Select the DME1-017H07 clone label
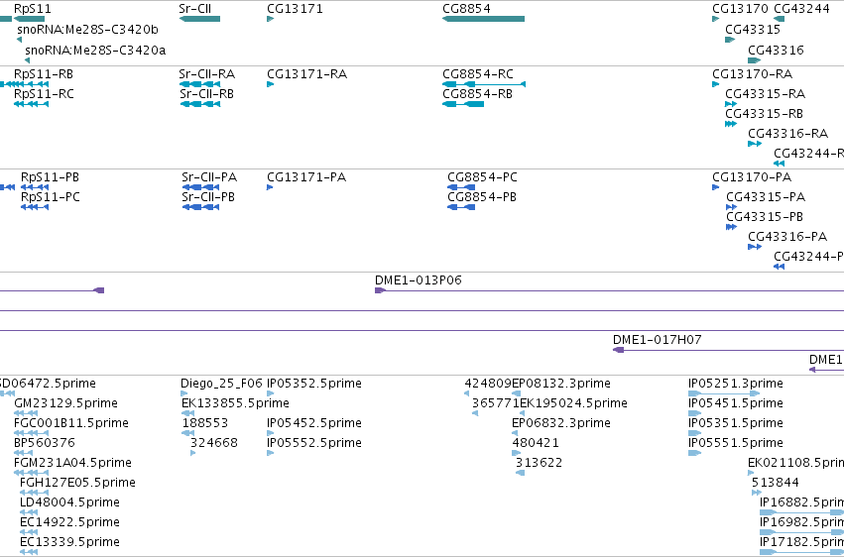The image size is (844, 557). point(657,340)
